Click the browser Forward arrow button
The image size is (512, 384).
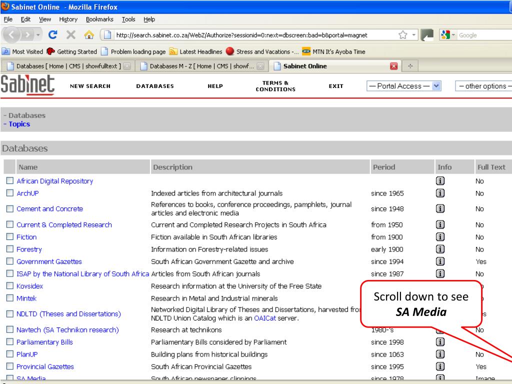[x=28, y=34]
